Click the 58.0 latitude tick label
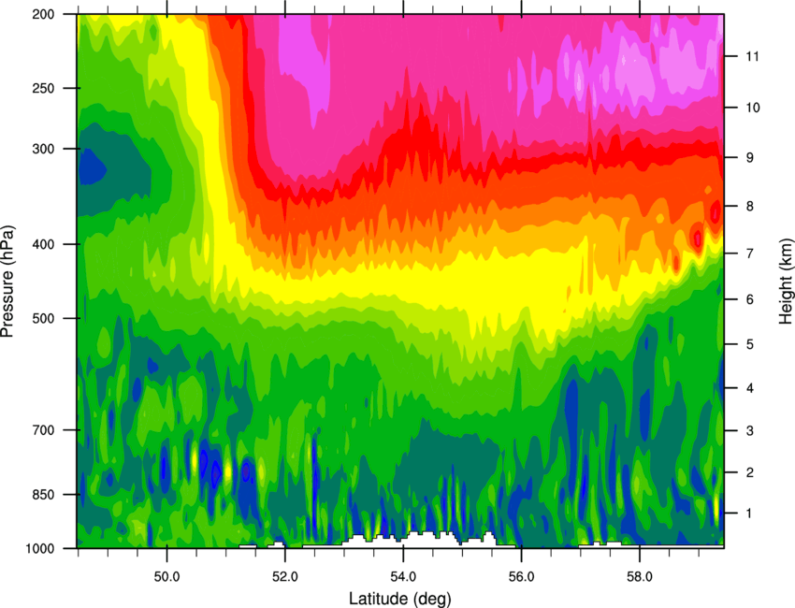Image resolution: width=795 pixels, height=608 pixels. pos(640,577)
